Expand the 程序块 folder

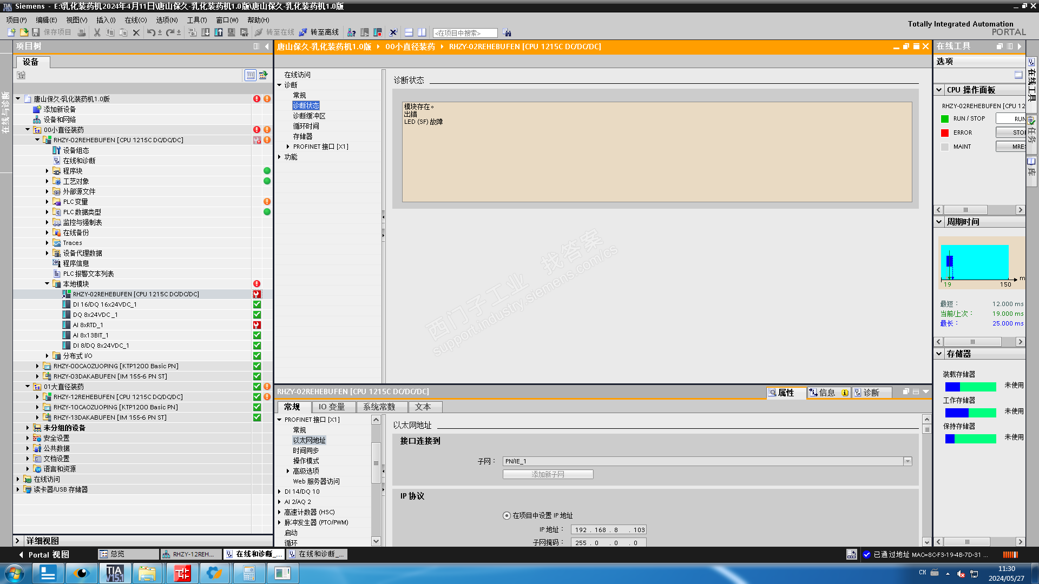pos(47,171)
